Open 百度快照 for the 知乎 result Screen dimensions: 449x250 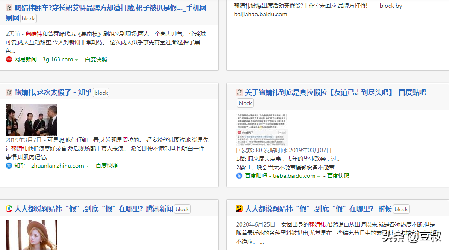pyautogui.click(x=107, y=166)
